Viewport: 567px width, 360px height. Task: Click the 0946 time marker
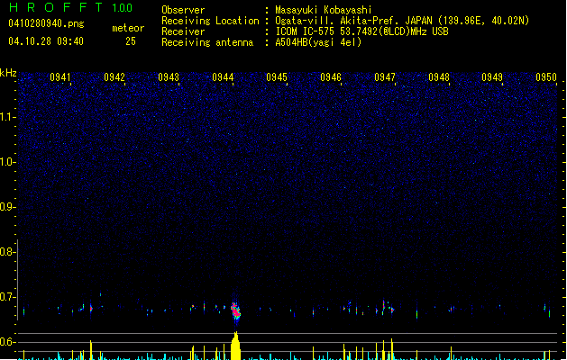coord(331,77)
